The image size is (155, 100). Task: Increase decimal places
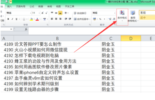(110, 19)
